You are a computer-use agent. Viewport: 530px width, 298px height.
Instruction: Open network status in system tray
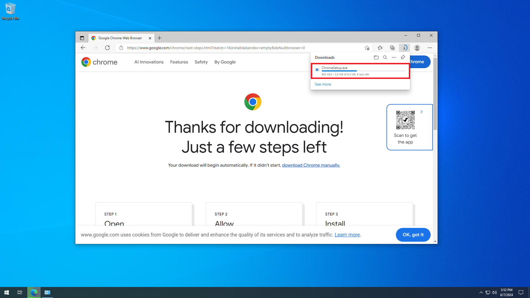pyautogui.click(x=488, y=292)
